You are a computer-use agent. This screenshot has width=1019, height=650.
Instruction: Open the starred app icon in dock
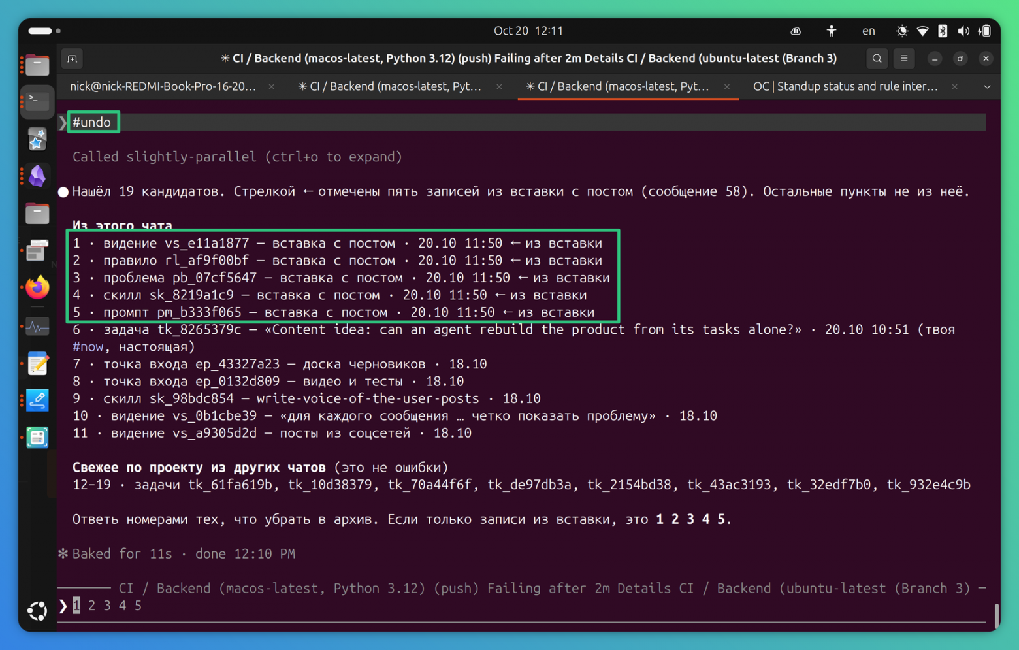coord(37,139)
